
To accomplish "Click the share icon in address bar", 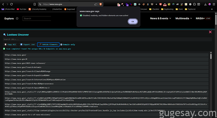I will click(95, 4).
